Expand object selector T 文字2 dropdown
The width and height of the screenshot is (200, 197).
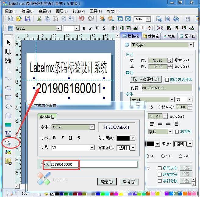coord(191,45)
